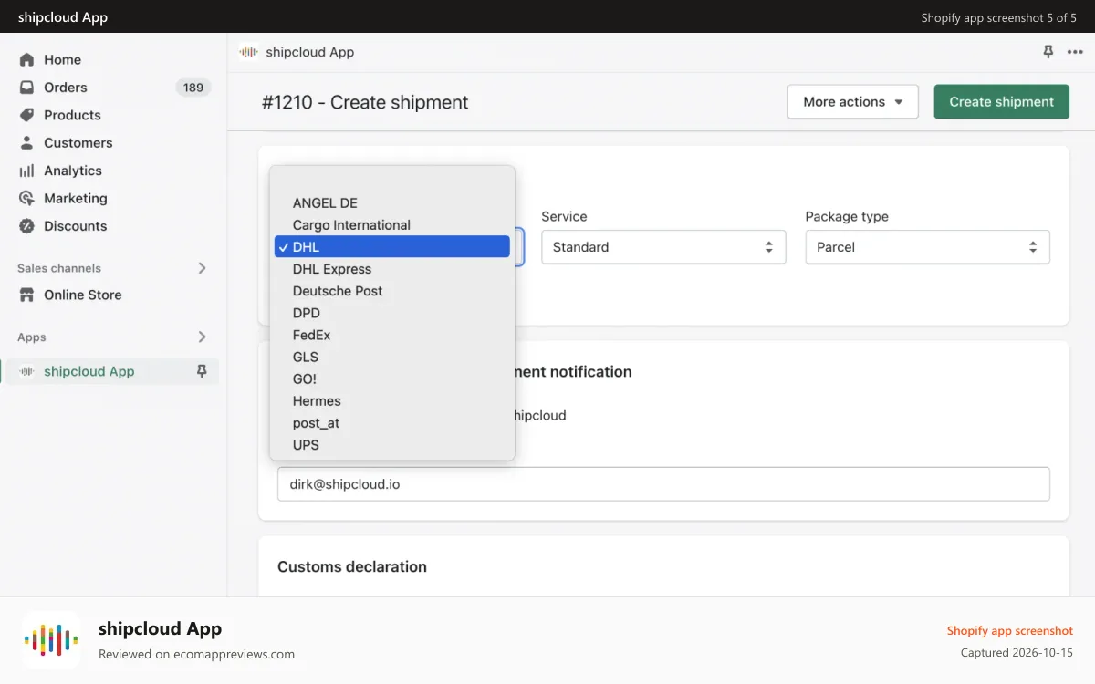This screenshot has width=1095, height=684.
Task: Select DHL Express from carrier list
Action: [x=392, y=269]
